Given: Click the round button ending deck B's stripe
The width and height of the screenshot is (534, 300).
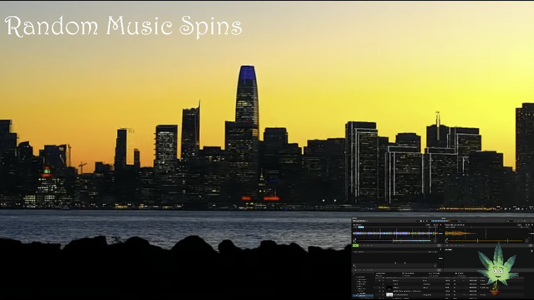Looking at the screenshot, I should [527, 241].
